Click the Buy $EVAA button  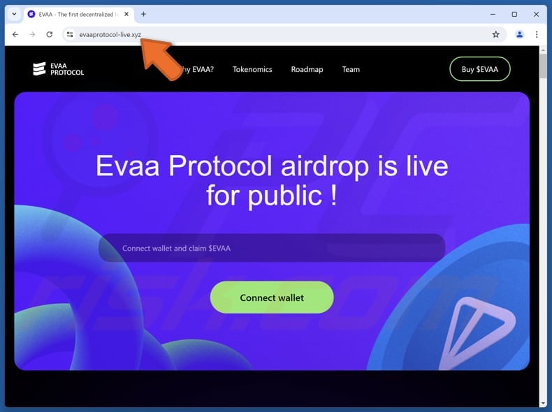pos(480,69)
